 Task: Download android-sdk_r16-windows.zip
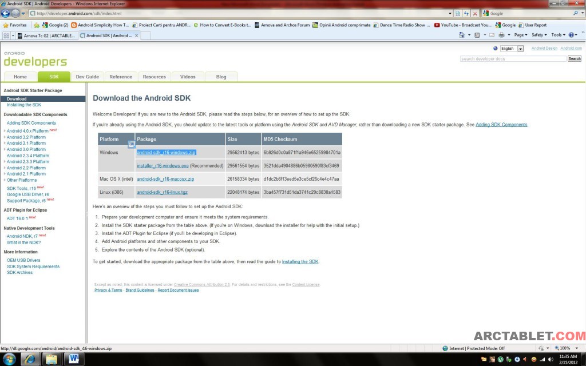[x=167, y=152]
